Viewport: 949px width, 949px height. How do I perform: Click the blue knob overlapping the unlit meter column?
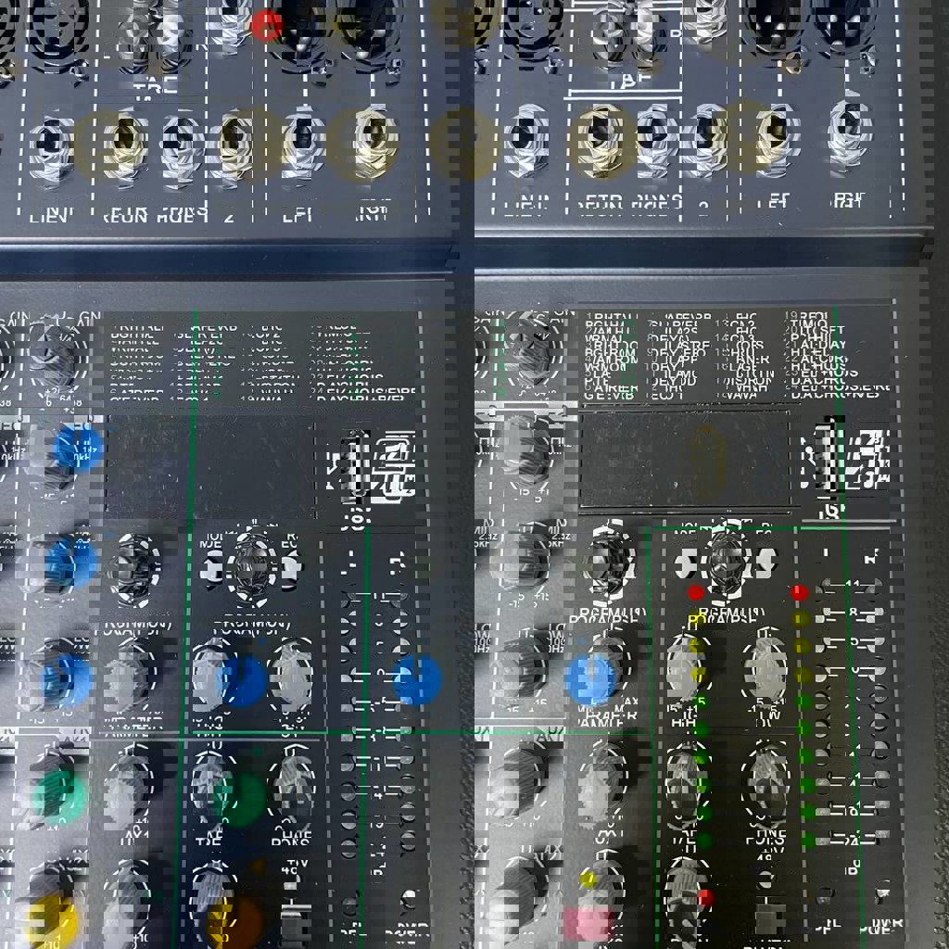click(417, 679)
